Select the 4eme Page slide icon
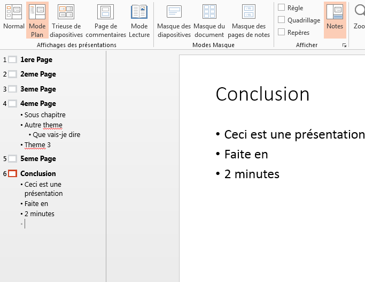This screenshot has height=282, width=365. click(x=12, y=104)
